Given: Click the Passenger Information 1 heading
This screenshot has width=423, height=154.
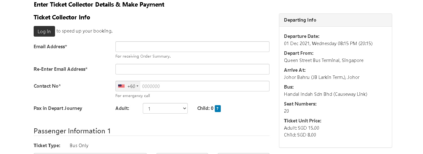Looking at the screenshot, I should coord(72,131).
